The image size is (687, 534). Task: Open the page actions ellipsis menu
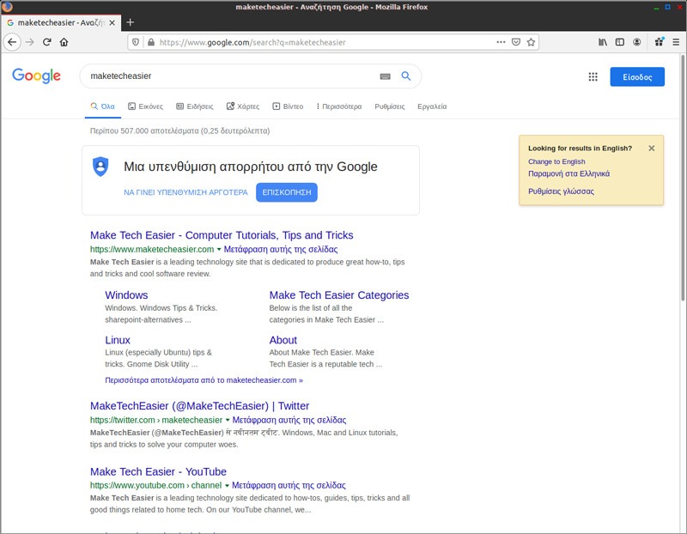(499, 39)
